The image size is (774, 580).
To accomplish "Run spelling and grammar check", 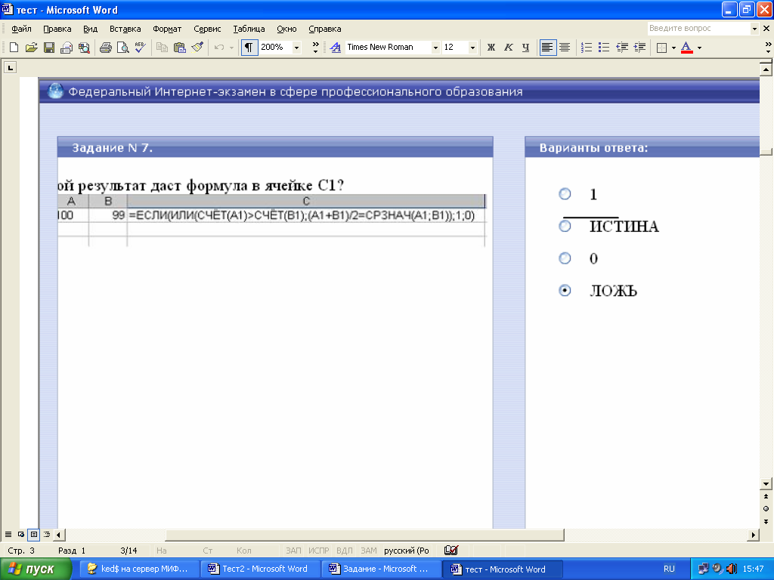I will pos(140,48).
